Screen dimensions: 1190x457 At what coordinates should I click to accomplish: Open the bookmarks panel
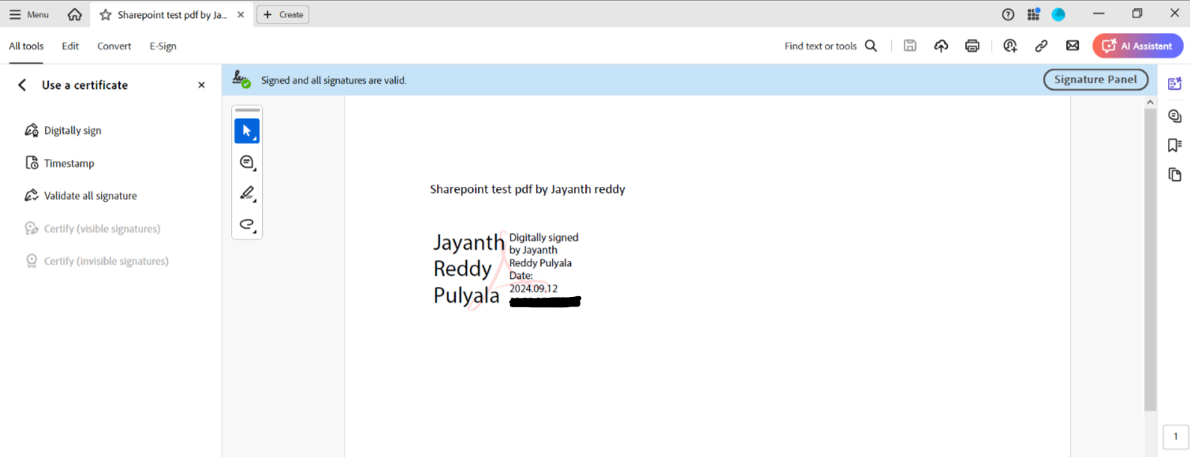click(x=1174, y=145)
